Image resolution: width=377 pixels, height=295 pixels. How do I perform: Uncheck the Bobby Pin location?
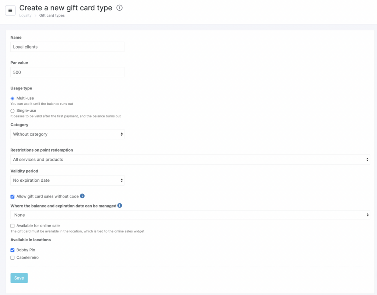click(x=13, y=250)
